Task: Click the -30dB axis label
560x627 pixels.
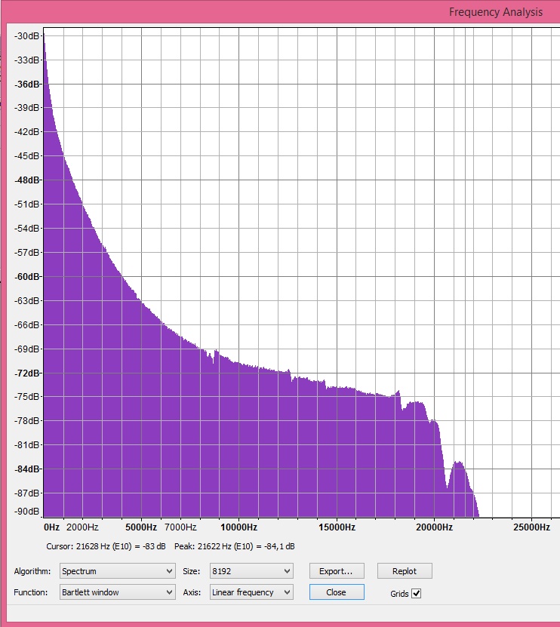Action: tap(27, 36)
